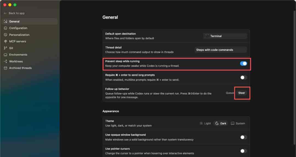Screen dimensions: 296x157
Task: Click the green macOS full-screen window button
Action: point(15,5)
